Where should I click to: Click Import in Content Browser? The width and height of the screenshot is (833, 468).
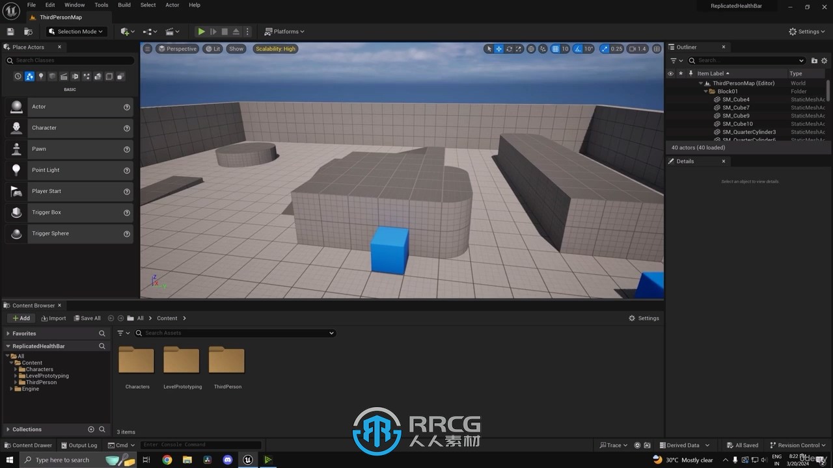[53, 318]
